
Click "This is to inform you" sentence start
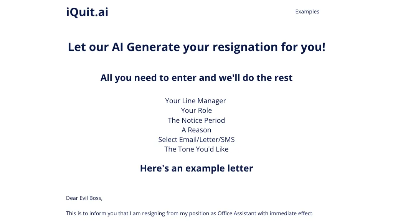[x=91, y=213]
